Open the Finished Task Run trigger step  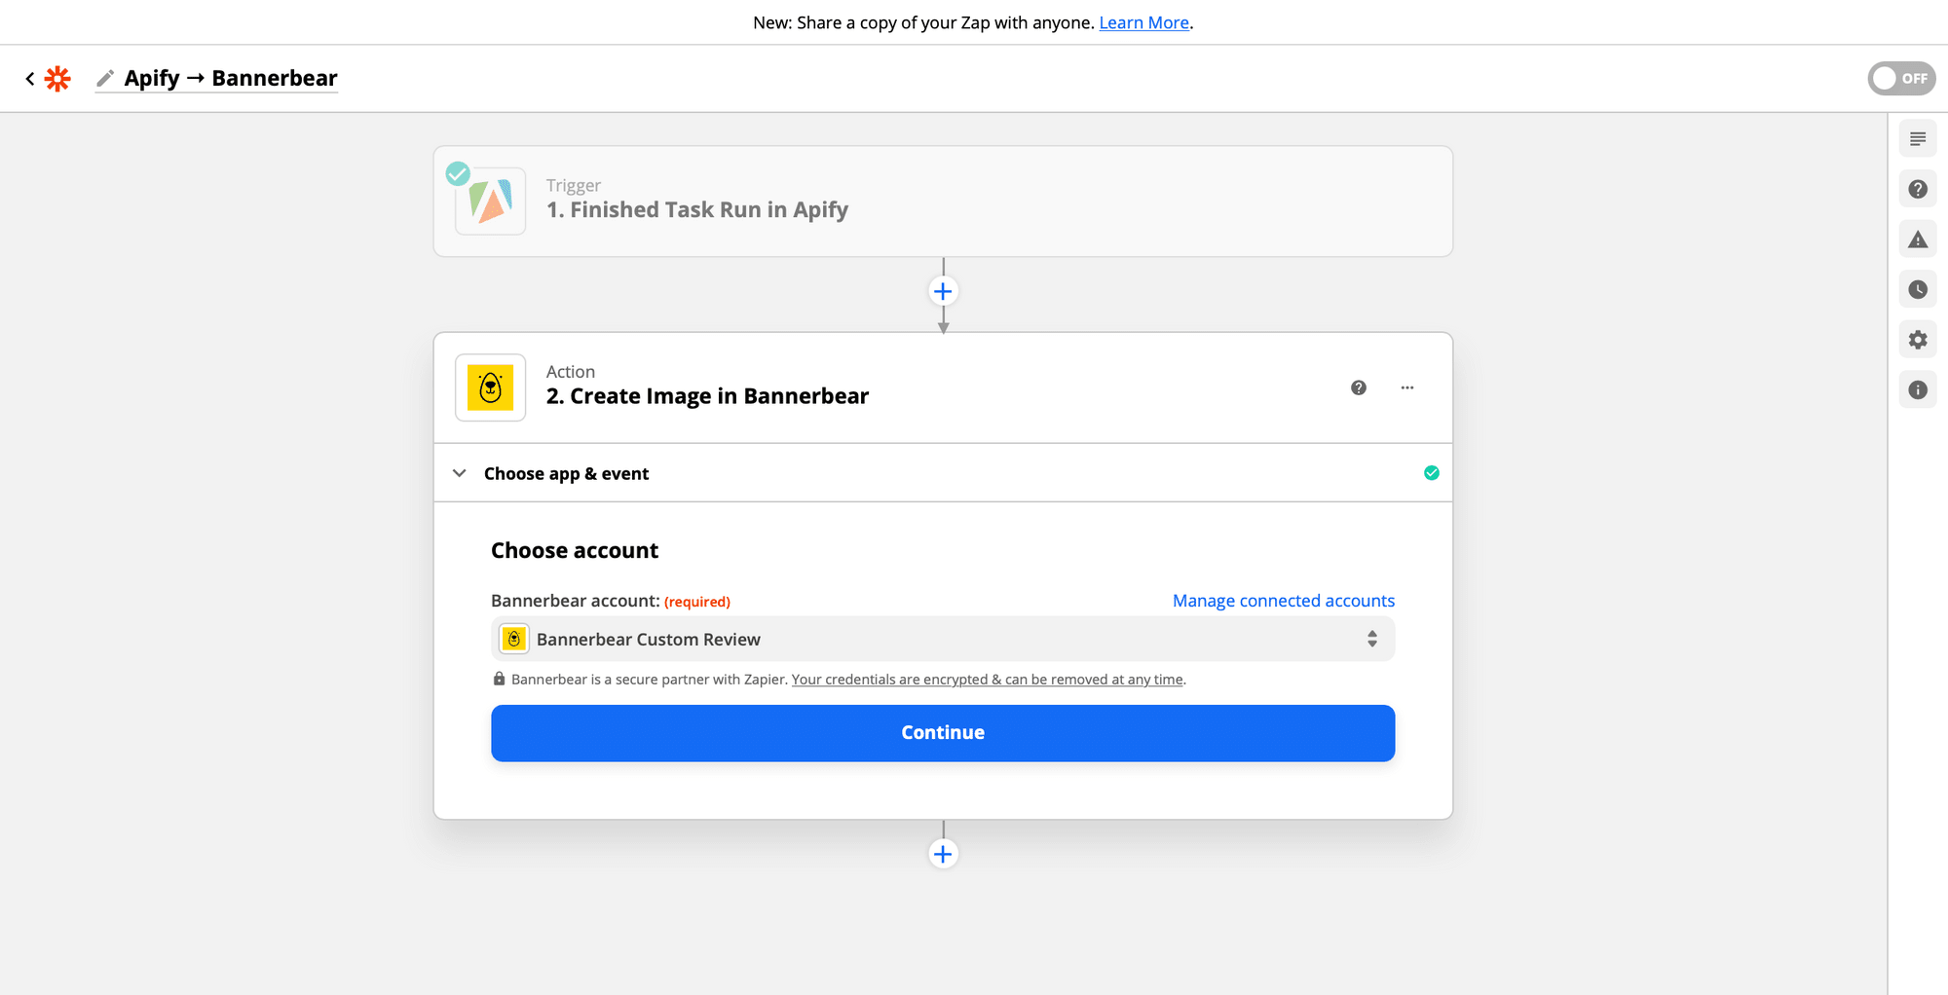coord(943,202)
